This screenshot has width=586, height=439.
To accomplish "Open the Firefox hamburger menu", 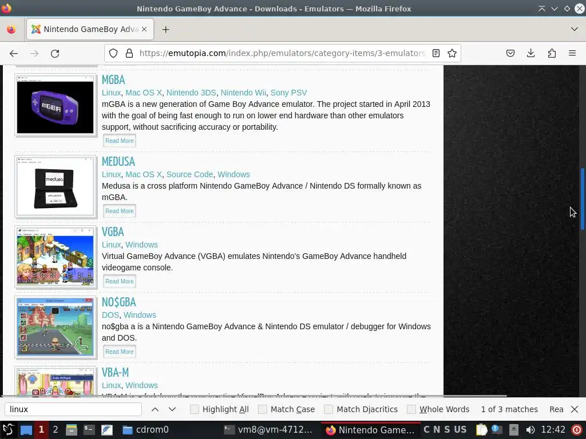I will point(572,53).
